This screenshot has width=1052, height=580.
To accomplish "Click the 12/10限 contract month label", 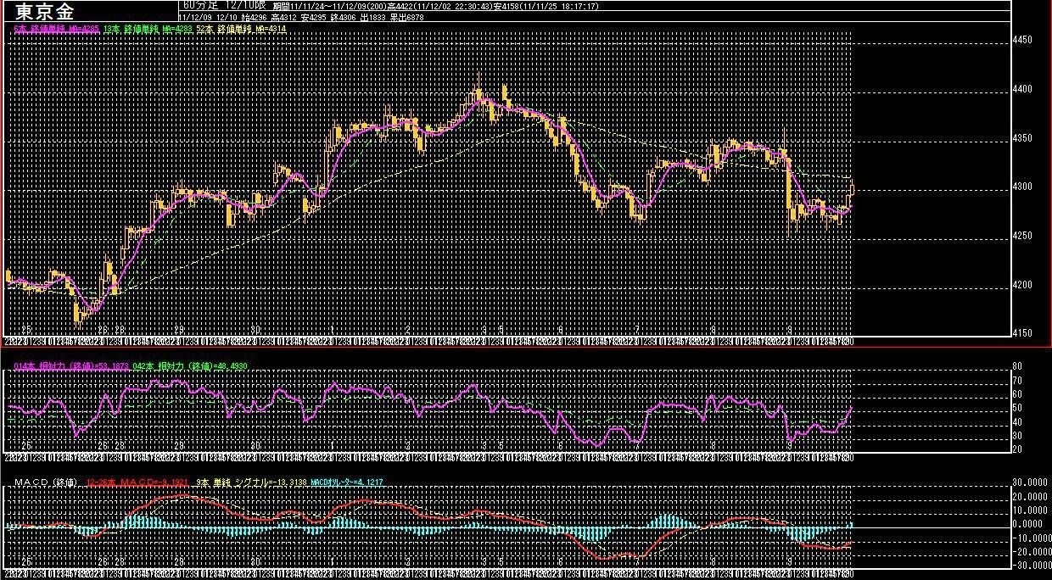I will (244, 5).
